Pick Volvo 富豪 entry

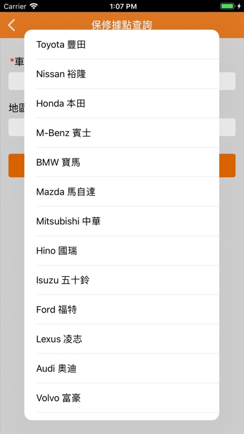[x=121, y=398]
